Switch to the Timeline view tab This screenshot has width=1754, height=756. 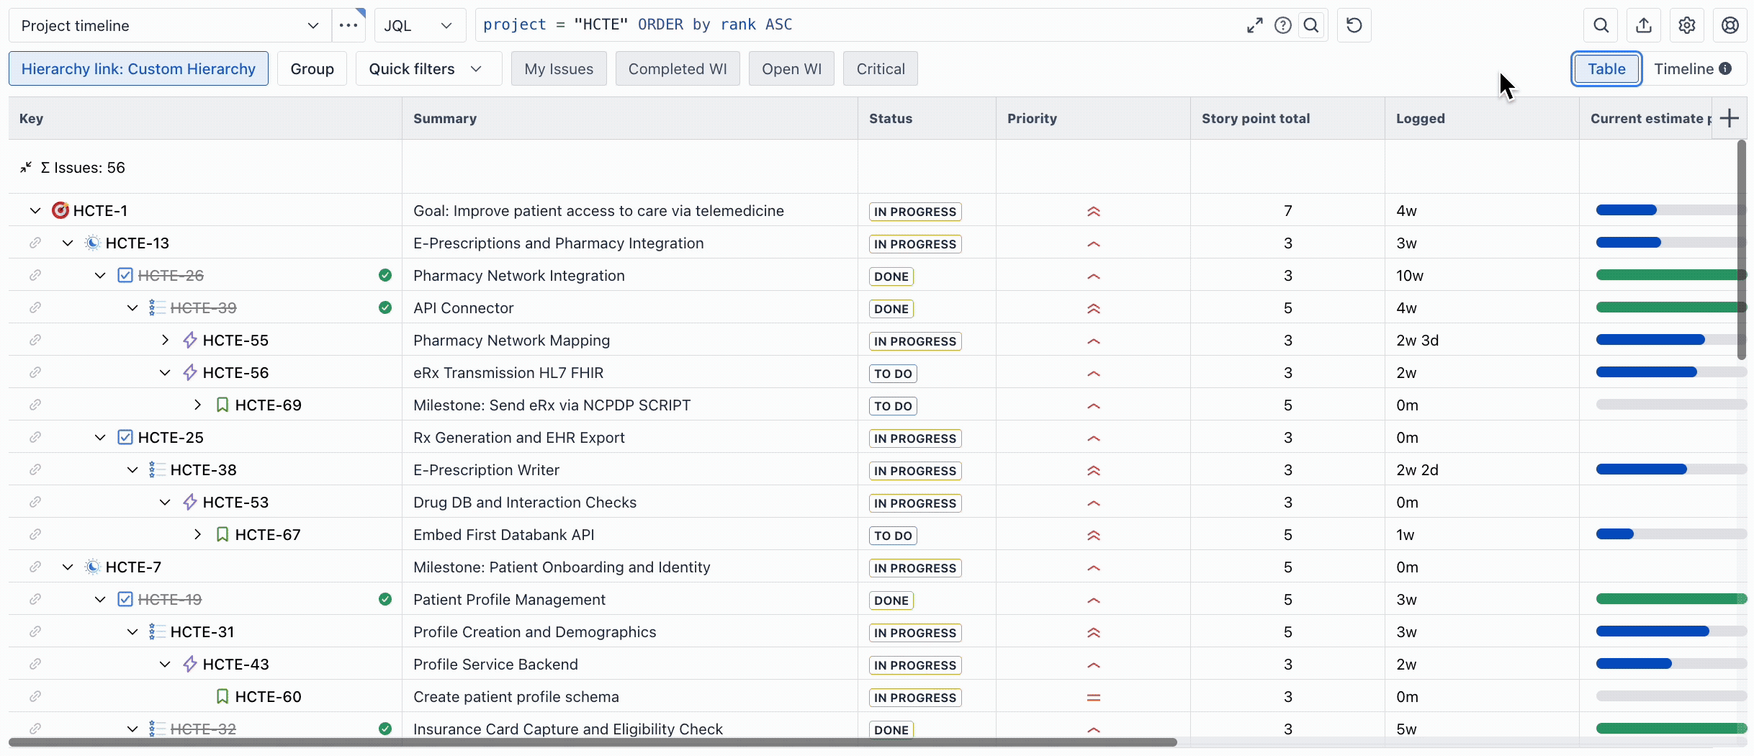coord(1692,68)
